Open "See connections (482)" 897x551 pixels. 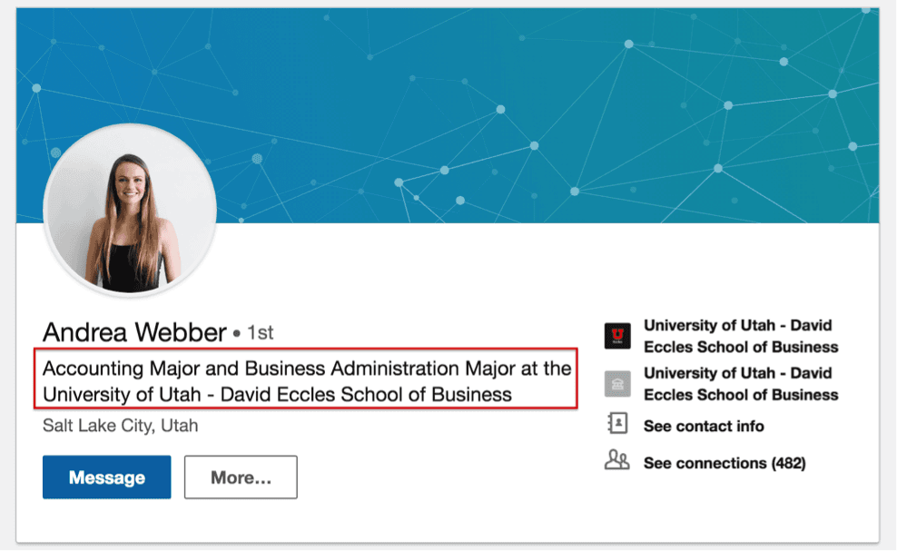tap(726, 463)
